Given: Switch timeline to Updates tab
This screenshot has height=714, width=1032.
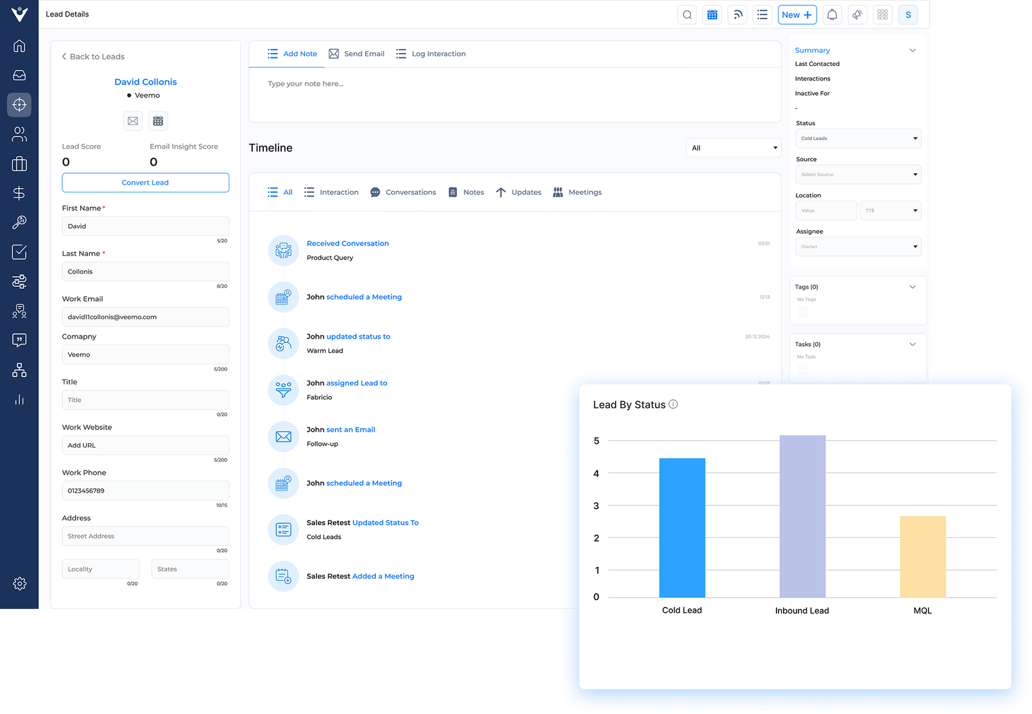Looking at the screenshot, I should 519,192.
